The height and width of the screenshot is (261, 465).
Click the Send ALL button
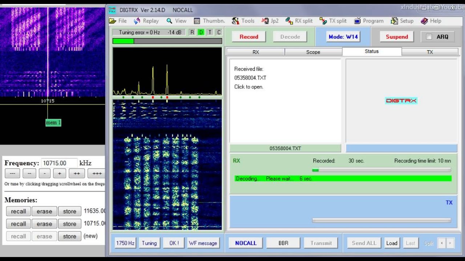tap(364, 243)
